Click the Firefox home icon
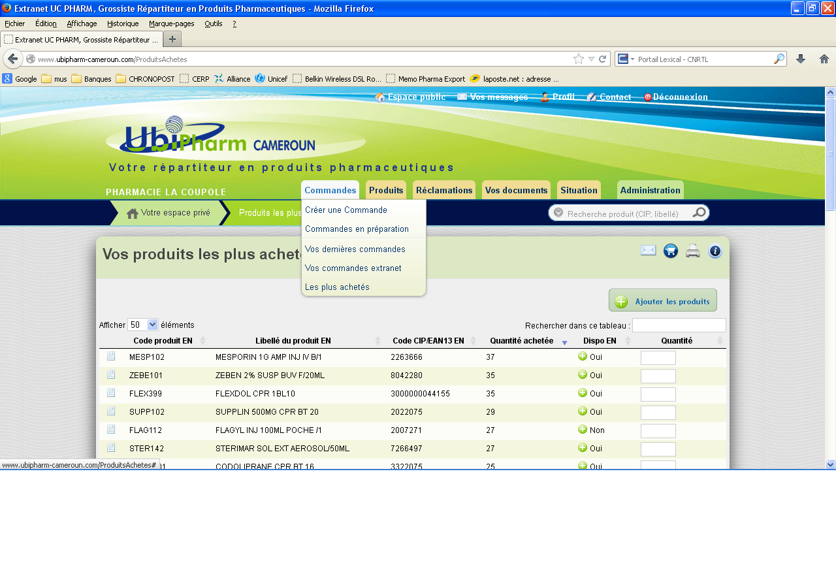 coord(824,59)
